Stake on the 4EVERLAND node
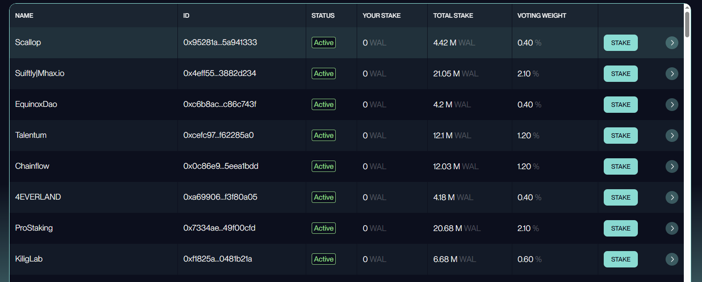The image size is (702, 282). point(621,197)
